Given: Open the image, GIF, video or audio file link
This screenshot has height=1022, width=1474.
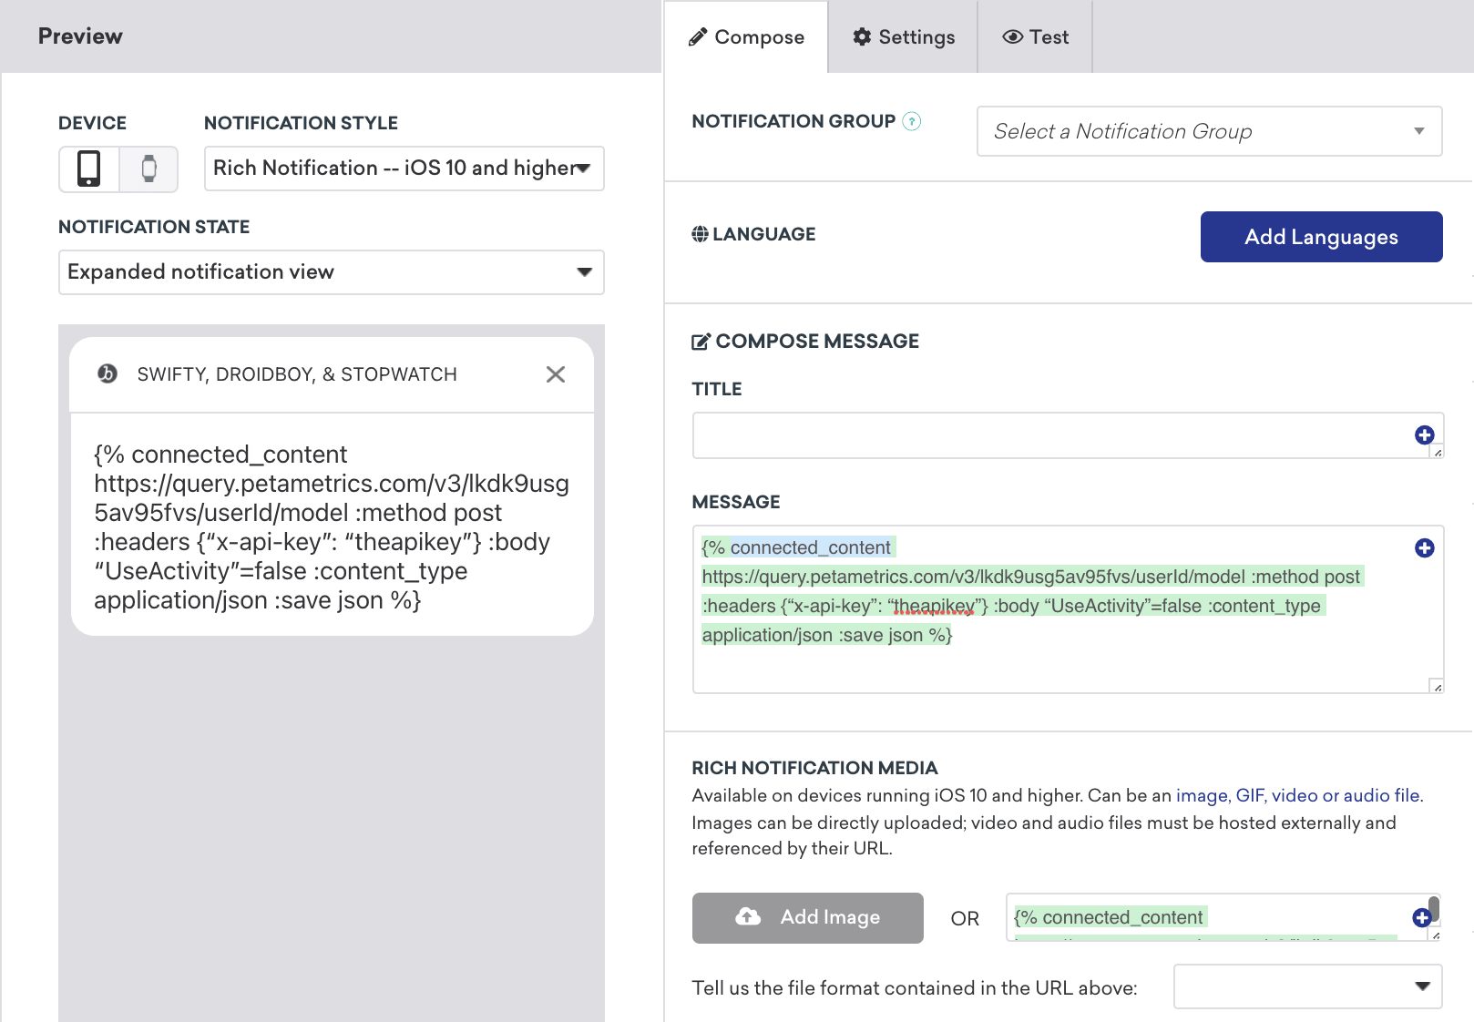Looking at the screenshot, I should pos(1297,795).
